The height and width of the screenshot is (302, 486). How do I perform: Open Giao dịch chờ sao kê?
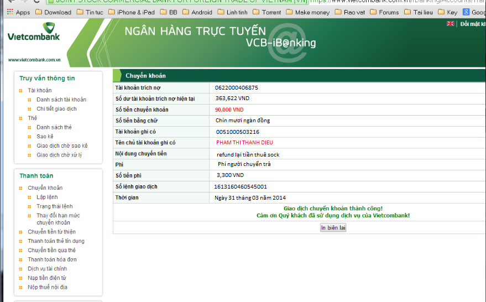coord(62,145)
